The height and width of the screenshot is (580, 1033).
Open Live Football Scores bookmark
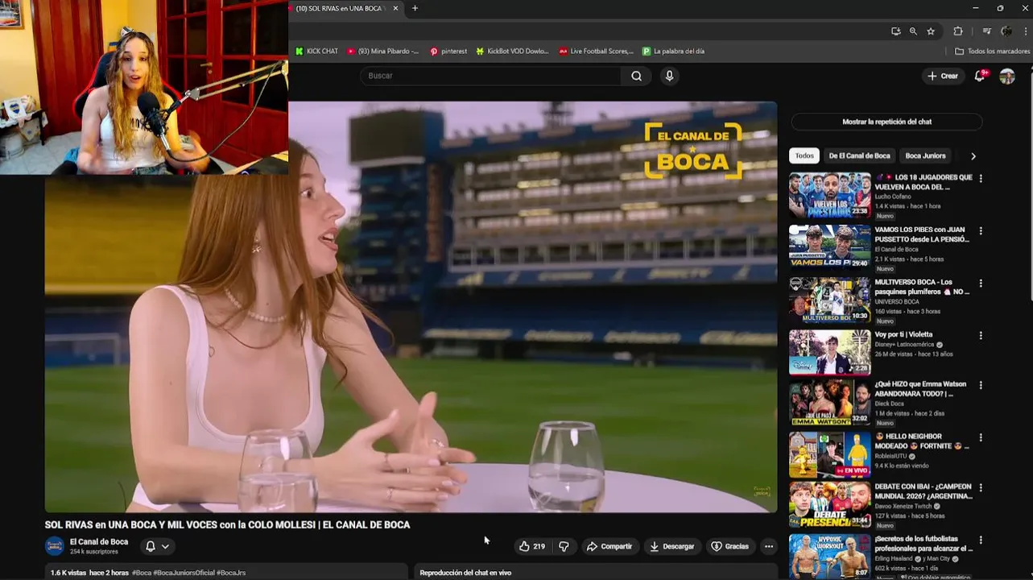pyautogui.click(x=596, y=51)
